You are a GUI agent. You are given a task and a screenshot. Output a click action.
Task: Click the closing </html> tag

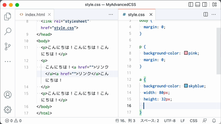(44, 113)
